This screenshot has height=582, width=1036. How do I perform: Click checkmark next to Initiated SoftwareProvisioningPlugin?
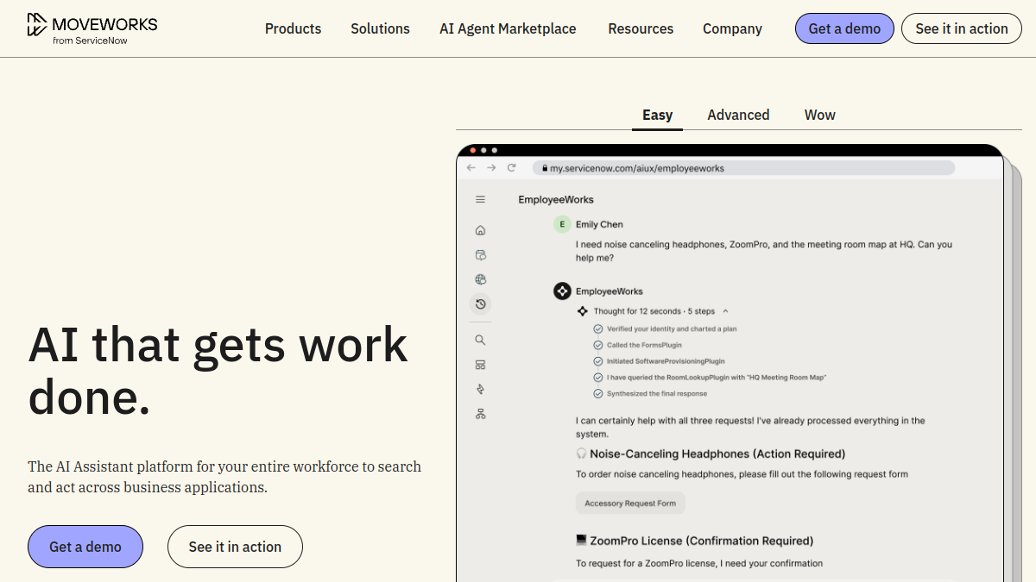(x=598, y=361)
